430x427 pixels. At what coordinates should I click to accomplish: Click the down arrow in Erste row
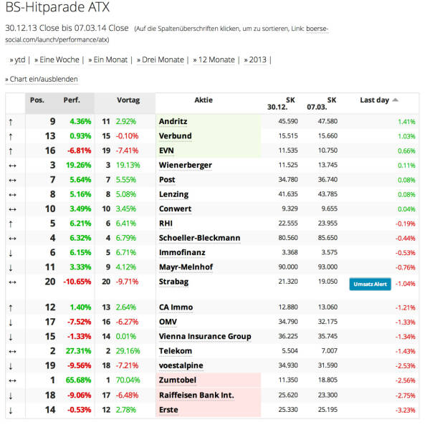coord(12,410)
